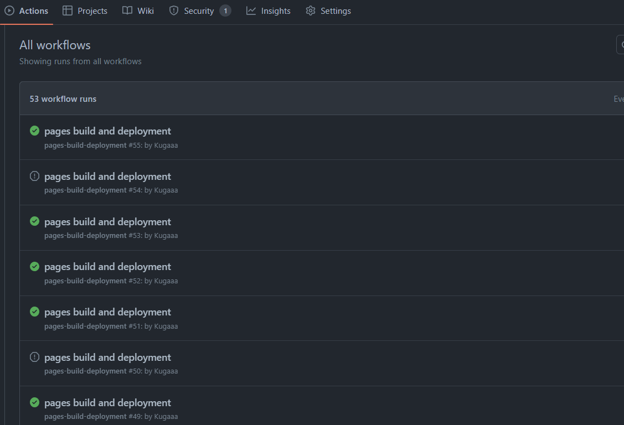Viewport: 624px width, 425px height.
Task: Open pages build and deployment run #54
Action: tap(107, 176)
